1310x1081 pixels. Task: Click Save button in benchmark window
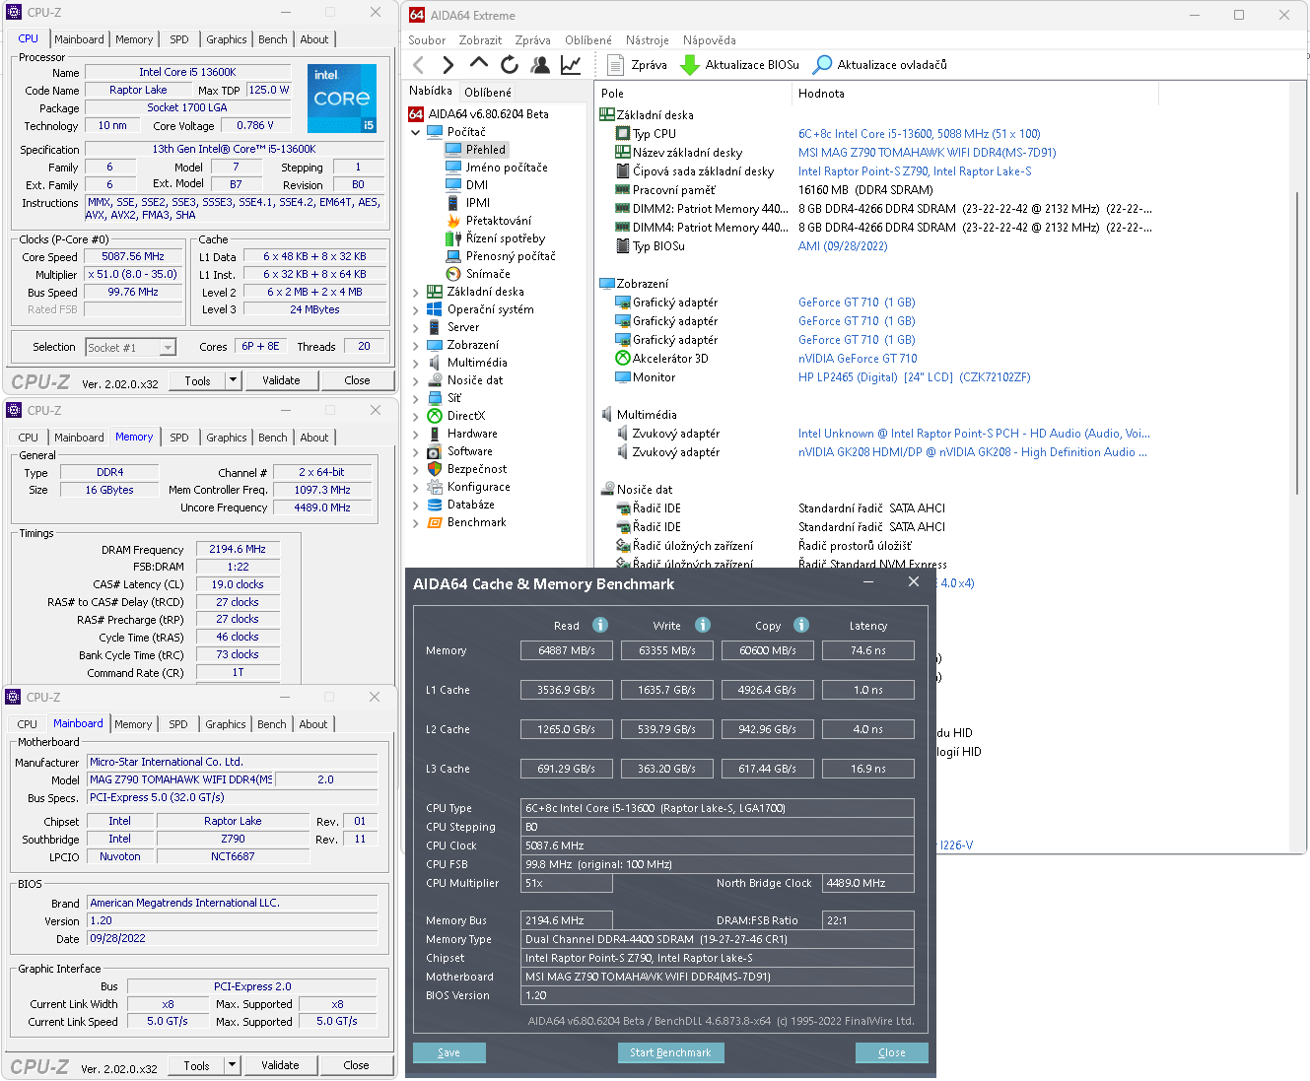point(448,1052)
